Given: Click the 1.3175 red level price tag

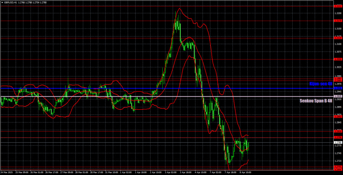Looking at the screenshot, I should [338, 21].
